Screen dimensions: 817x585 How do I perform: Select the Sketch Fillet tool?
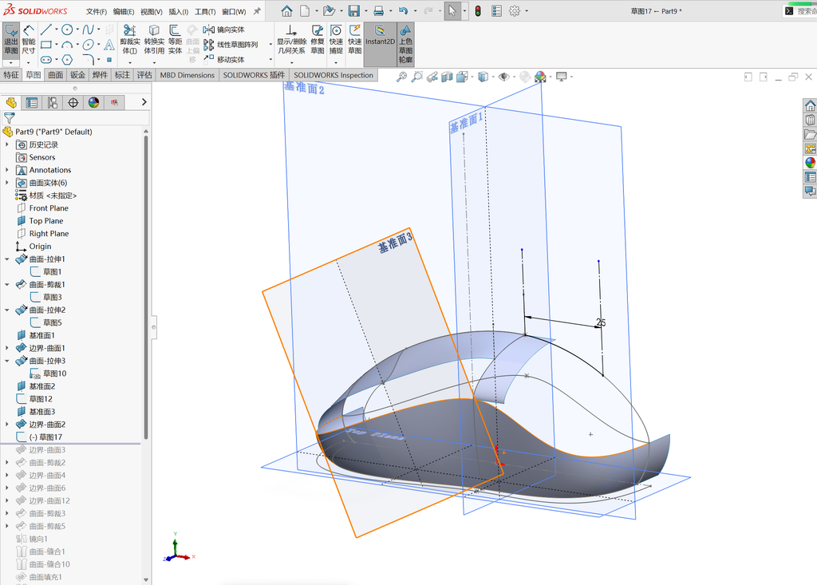[88, 58]
